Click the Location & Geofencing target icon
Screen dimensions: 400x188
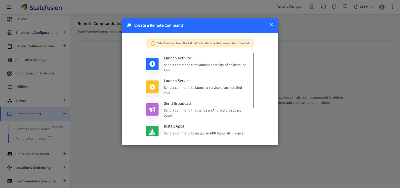click(9, 168)
